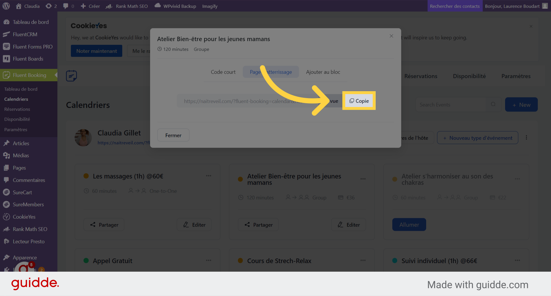Open options menu for Atelier s'harmoniser card
The width and height of the screenshot is (551, 296).
(517, 179)
